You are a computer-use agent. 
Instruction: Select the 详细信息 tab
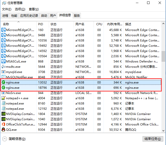pyautogui.click(x=65, y=15)
